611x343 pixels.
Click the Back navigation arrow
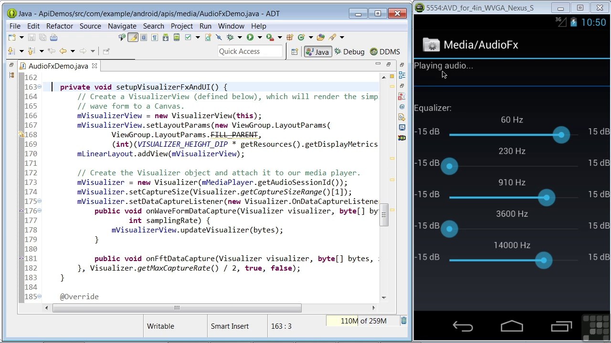[x=63, y=51]
